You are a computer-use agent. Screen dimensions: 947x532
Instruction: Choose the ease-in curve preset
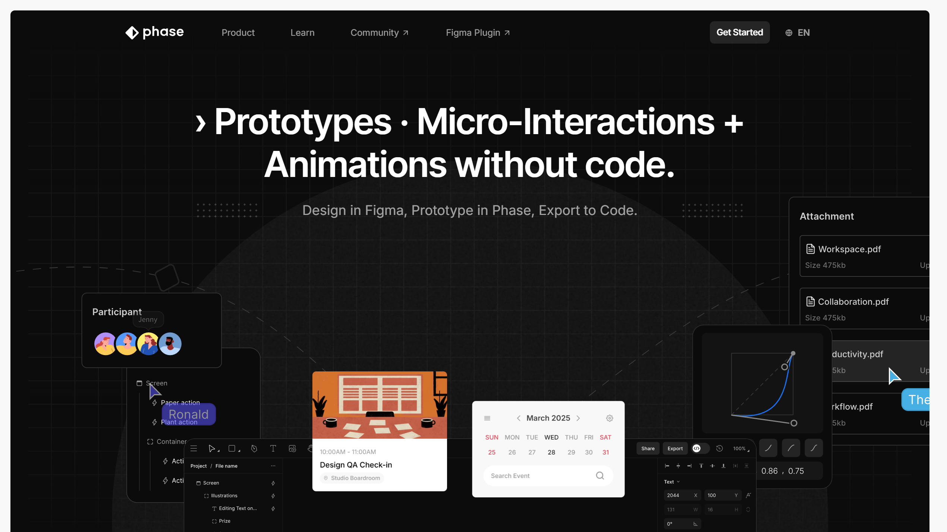(768, 448)
